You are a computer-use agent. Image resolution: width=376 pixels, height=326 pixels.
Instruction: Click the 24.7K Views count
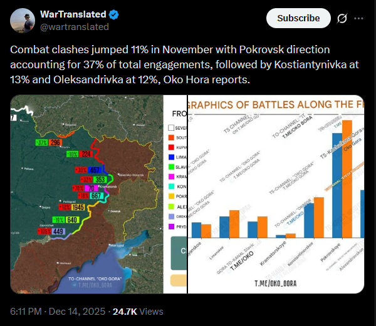[138, 312]
